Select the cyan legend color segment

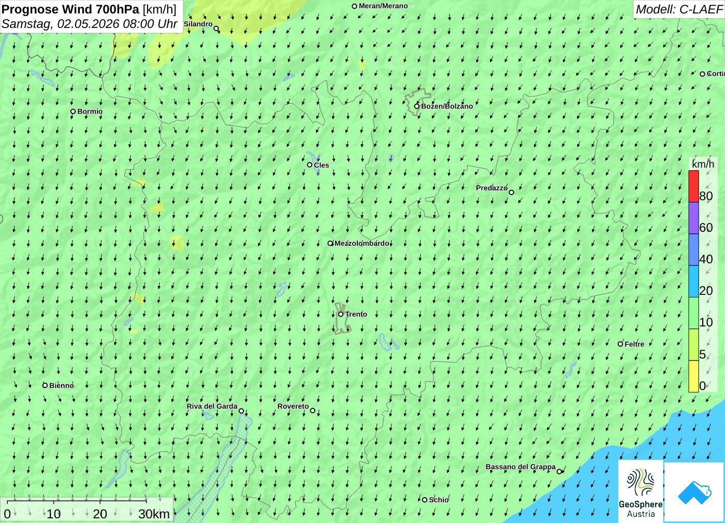click(694, 281)
